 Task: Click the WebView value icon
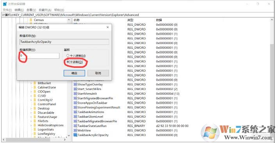coord(75,131)
